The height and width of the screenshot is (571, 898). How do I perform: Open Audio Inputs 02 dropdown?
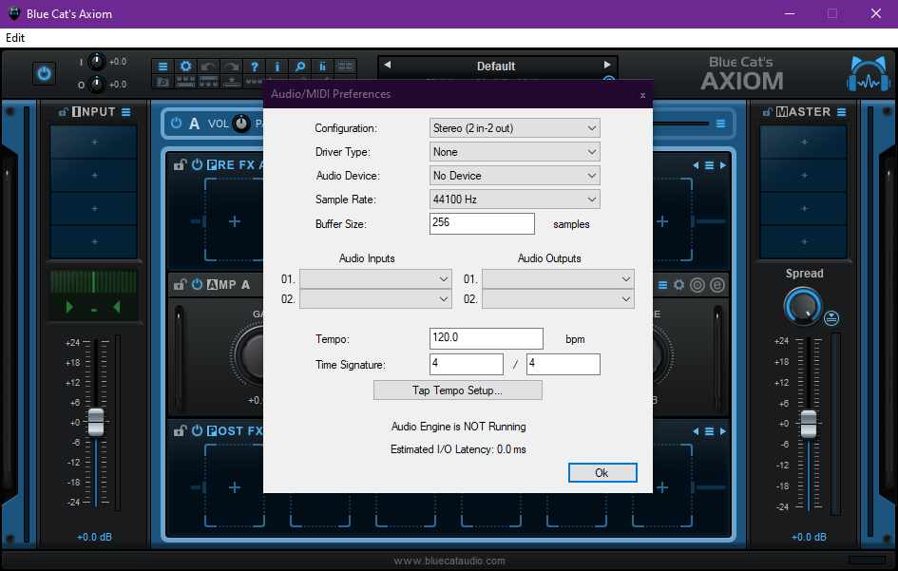coord(375,299)
